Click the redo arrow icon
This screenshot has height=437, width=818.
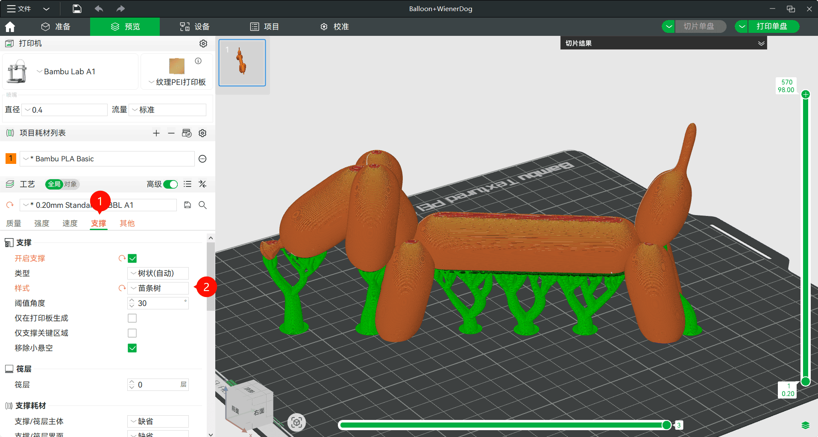[120, 9]
